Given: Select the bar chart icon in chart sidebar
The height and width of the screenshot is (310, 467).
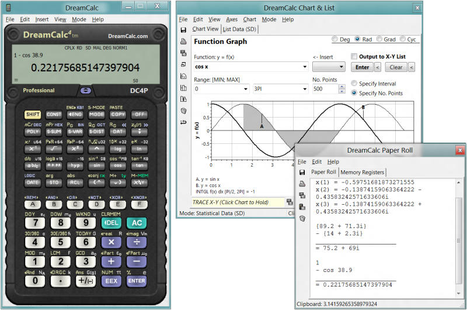Looking at the screenshot, I should 183,88.
